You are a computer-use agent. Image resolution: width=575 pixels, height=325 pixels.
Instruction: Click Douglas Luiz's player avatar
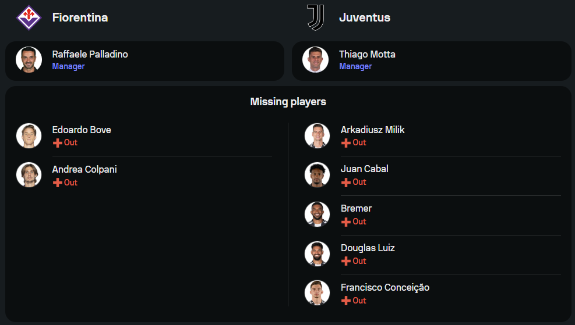[317, 253]
